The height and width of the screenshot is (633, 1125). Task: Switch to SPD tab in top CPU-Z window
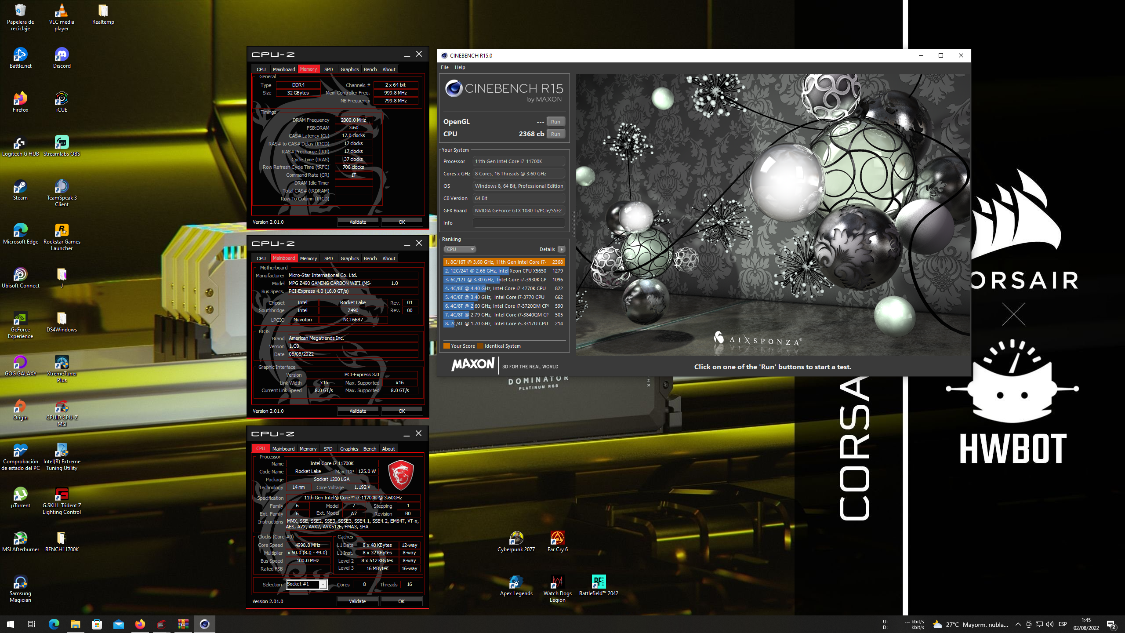point(328,69)
